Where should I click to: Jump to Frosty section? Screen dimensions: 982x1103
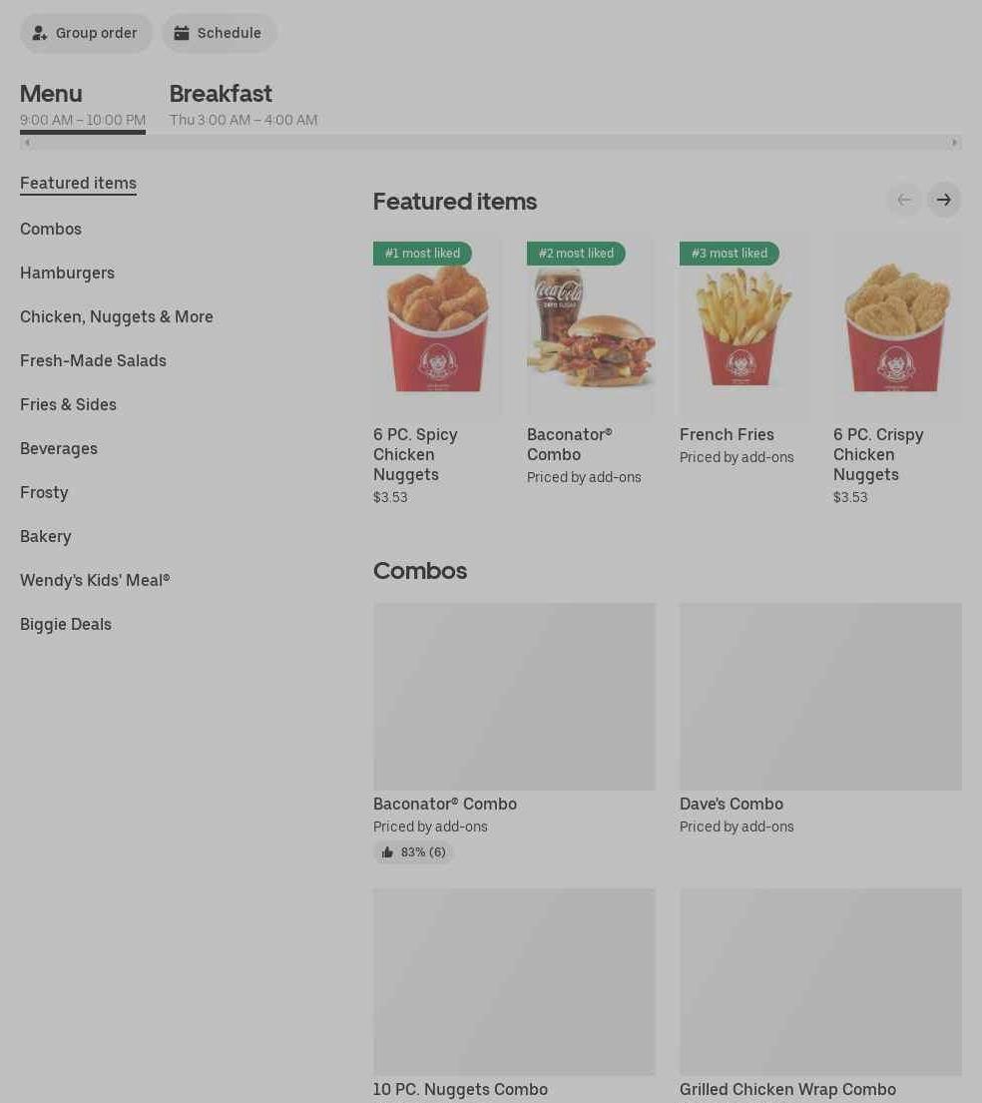44,492
